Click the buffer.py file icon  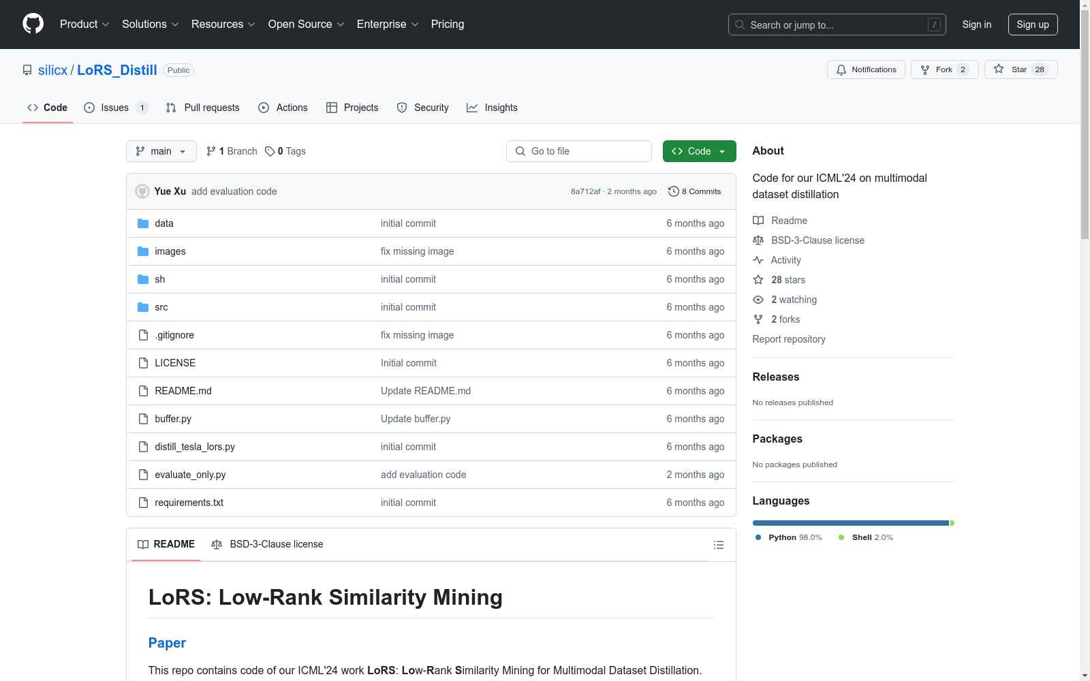click(x=143, y=419)
